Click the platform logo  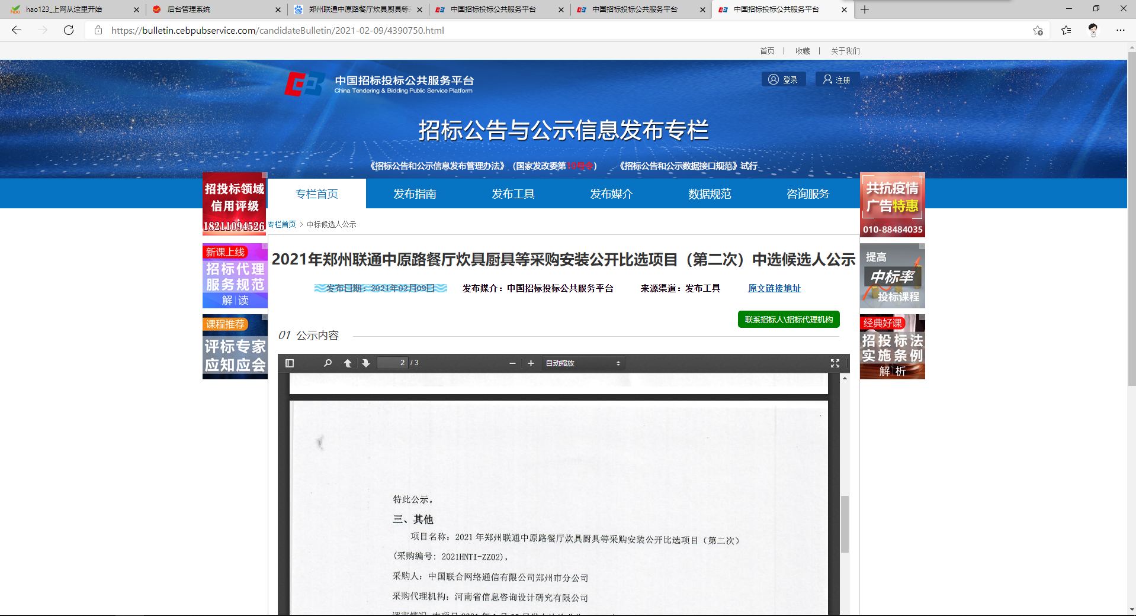[379, 84]
